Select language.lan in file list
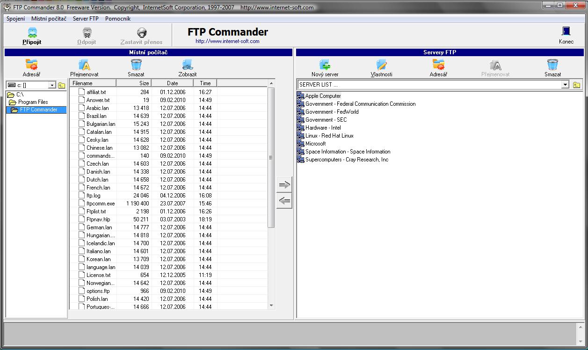Image resolution: width=588 pixels, height=350 pixels. [101, 267]
